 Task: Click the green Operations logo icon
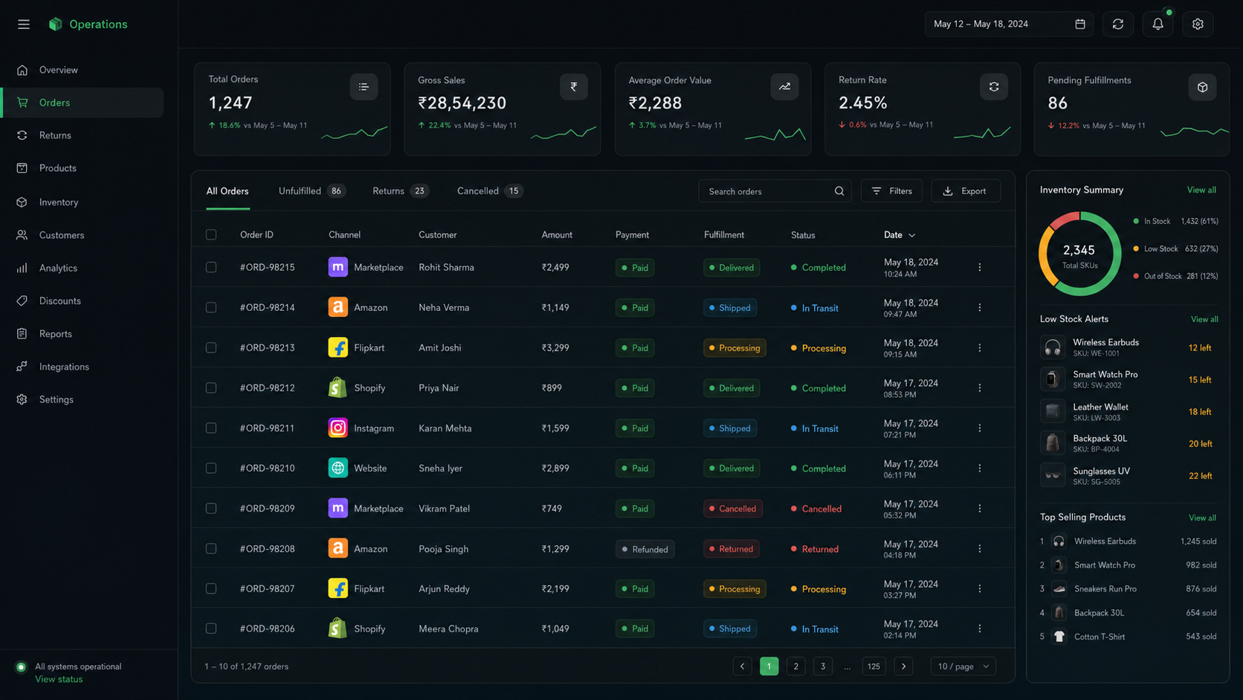click(55, 25)
